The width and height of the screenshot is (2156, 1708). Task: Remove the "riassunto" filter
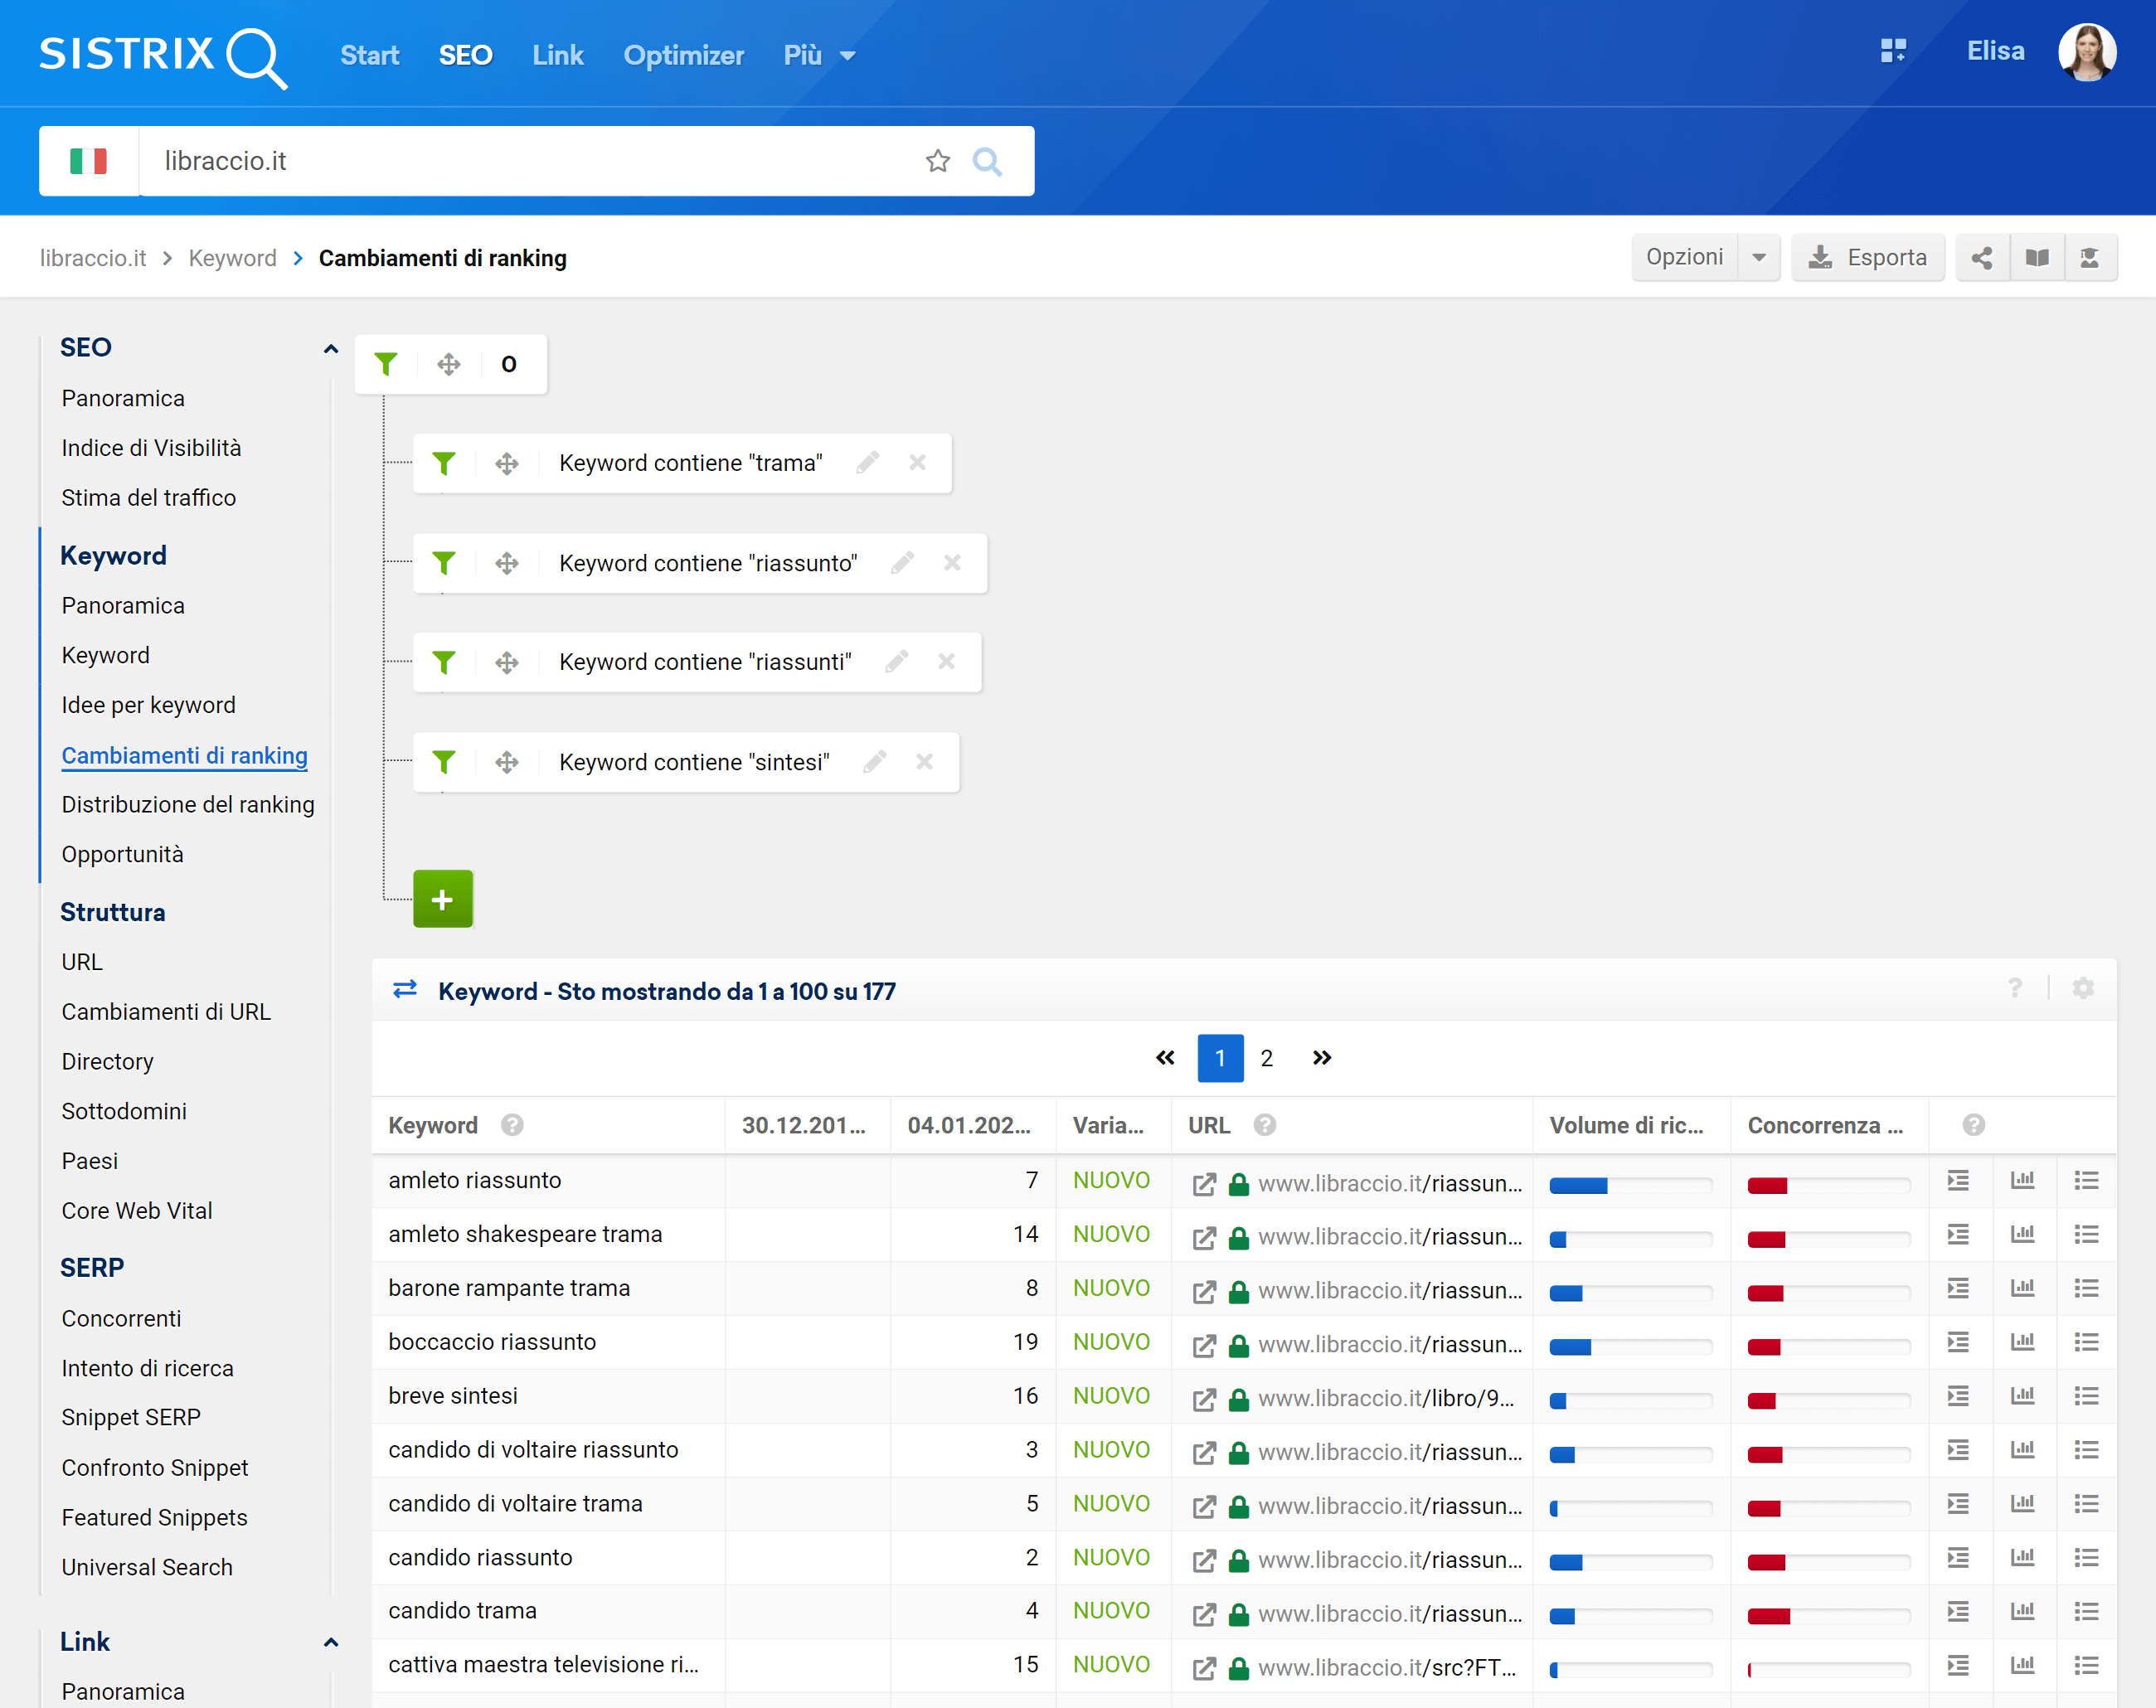click(952, 562)
